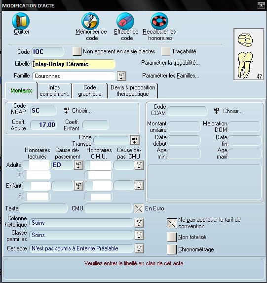Click the Effacer ce code eraser icon
This screenshot has height=283, width=267.
125,21
